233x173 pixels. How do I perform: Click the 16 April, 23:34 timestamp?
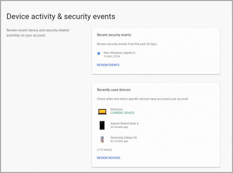point(112,56)
